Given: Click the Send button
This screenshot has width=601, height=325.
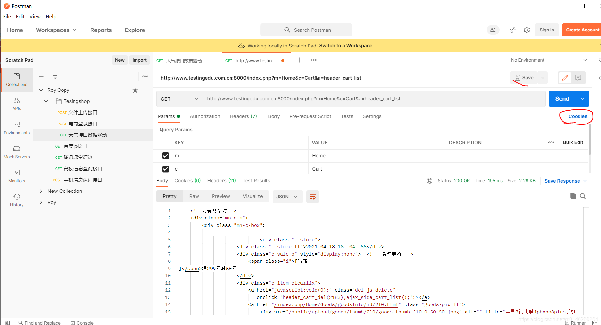Looking at the screenshot, I should [562, 99].
